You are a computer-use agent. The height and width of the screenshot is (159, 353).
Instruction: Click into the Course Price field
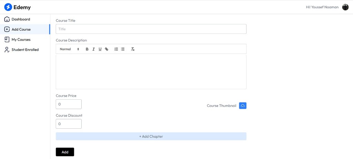pos(69,104)
